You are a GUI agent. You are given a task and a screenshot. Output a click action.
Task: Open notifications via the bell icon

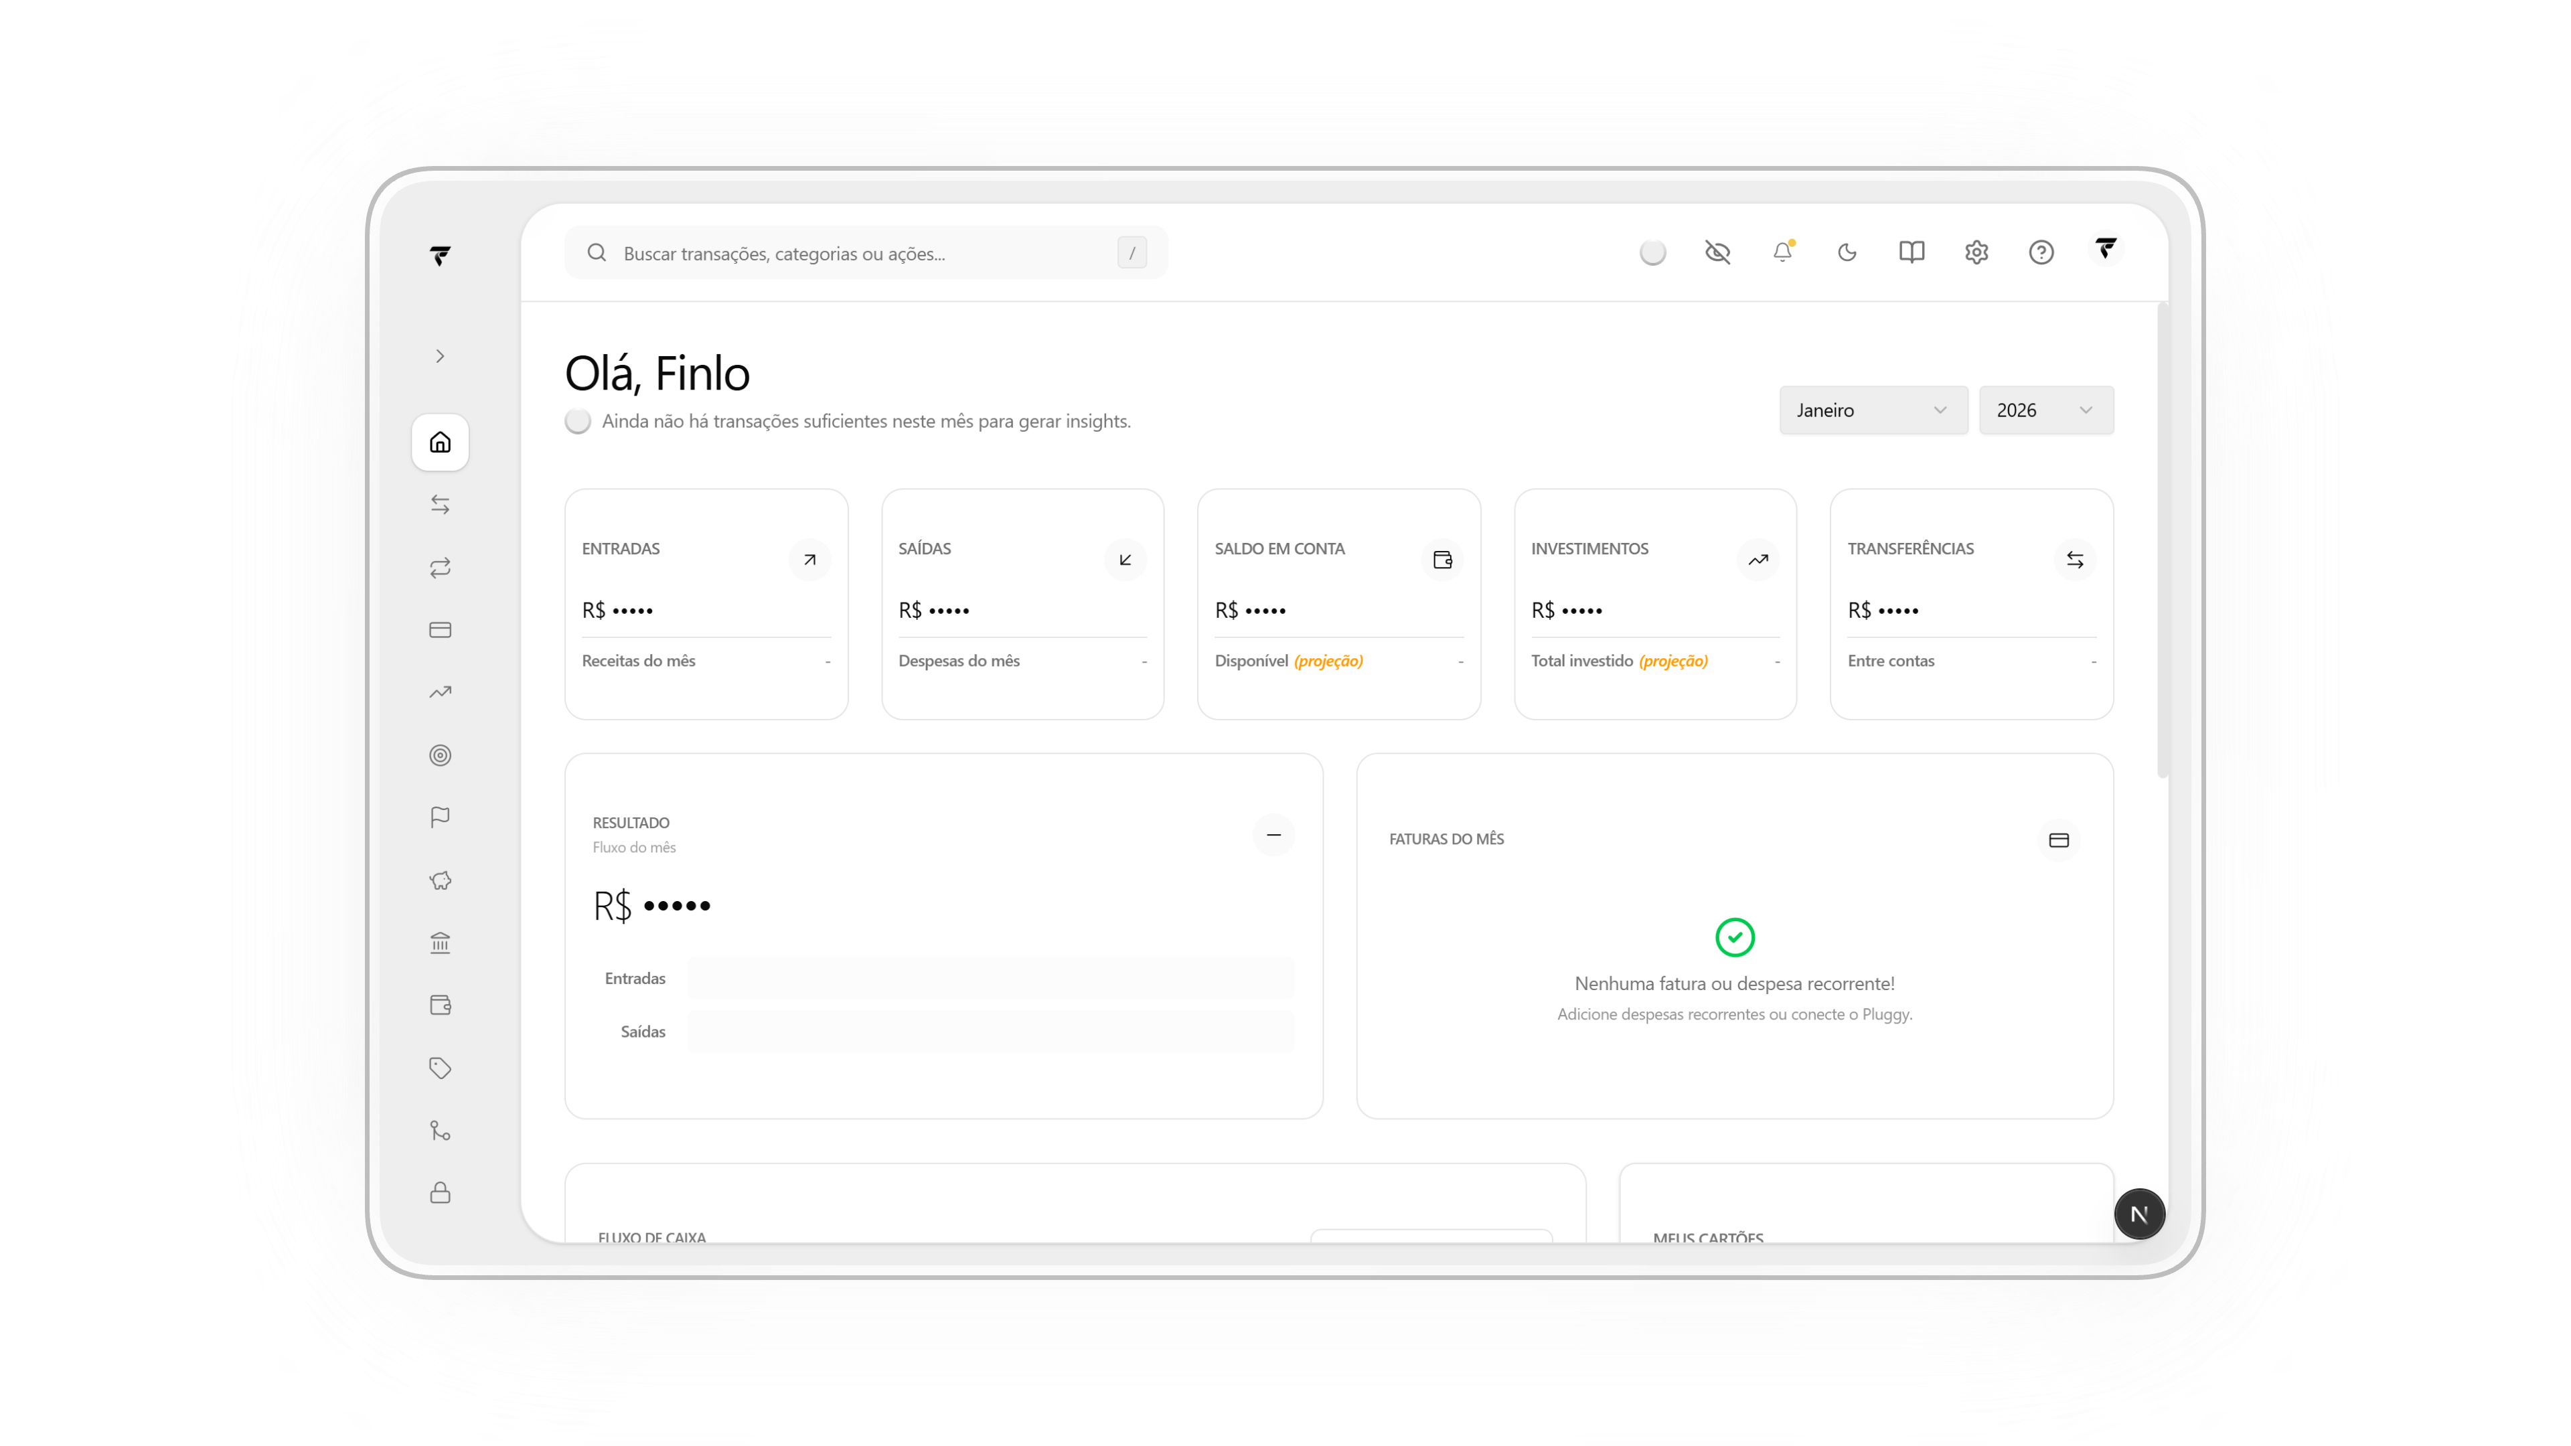click(1784, 252)
